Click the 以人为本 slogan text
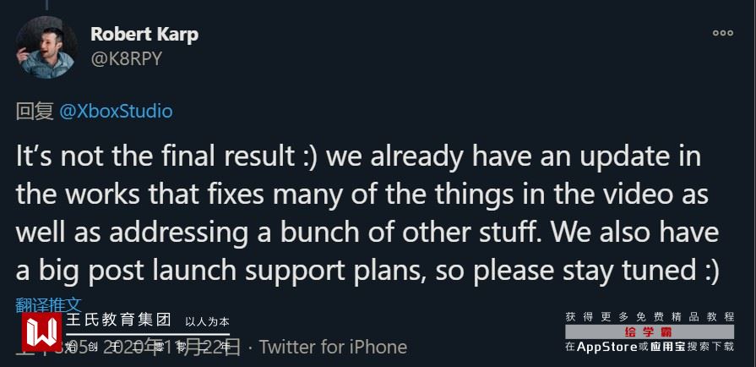756x367 pixels. tap(207, 321)
